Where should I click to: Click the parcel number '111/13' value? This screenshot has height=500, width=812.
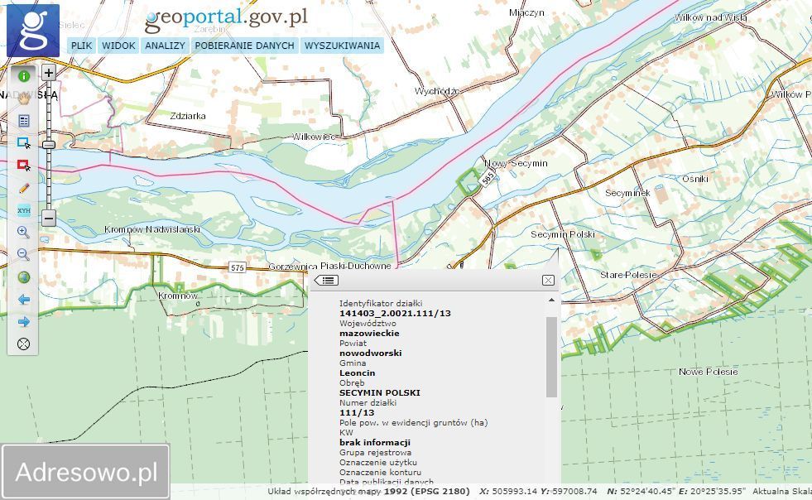tap(357, 413)
